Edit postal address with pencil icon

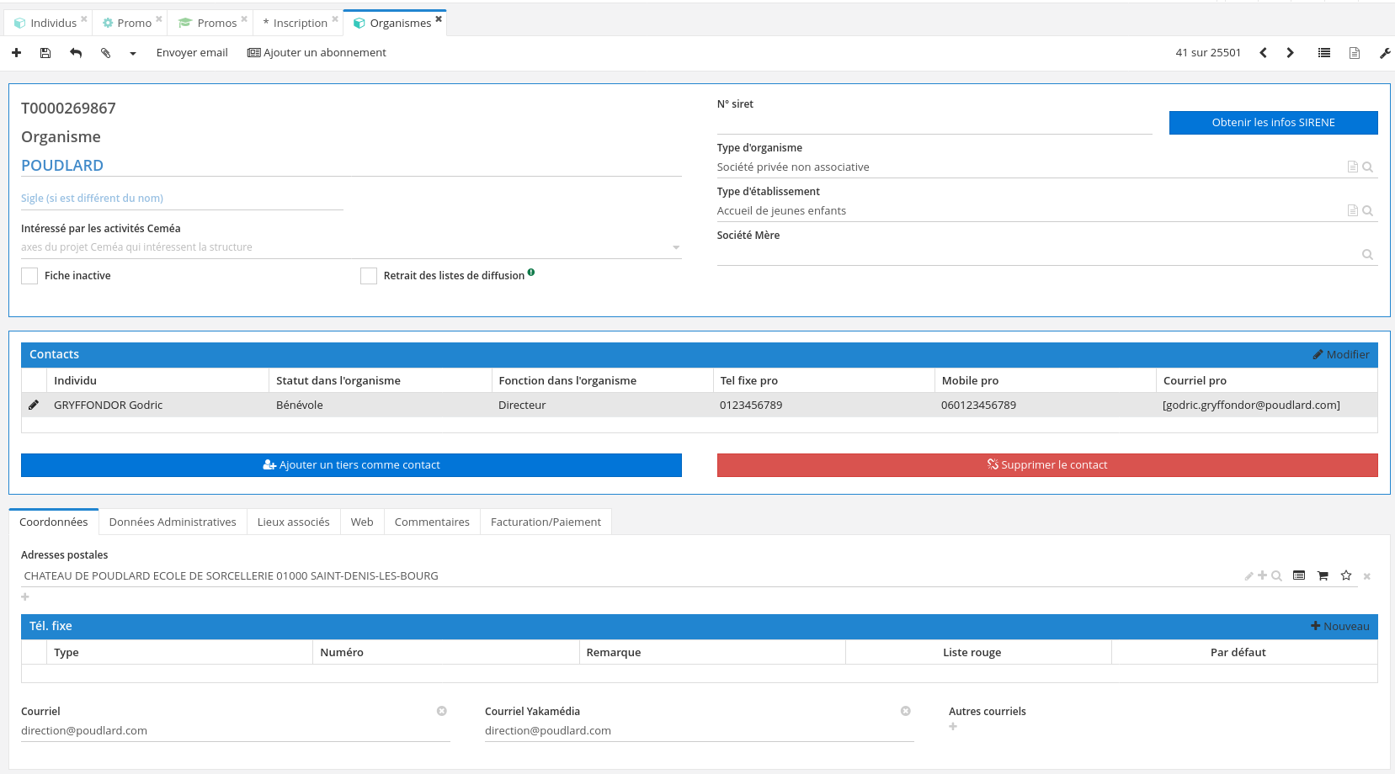coord(1249,576)
